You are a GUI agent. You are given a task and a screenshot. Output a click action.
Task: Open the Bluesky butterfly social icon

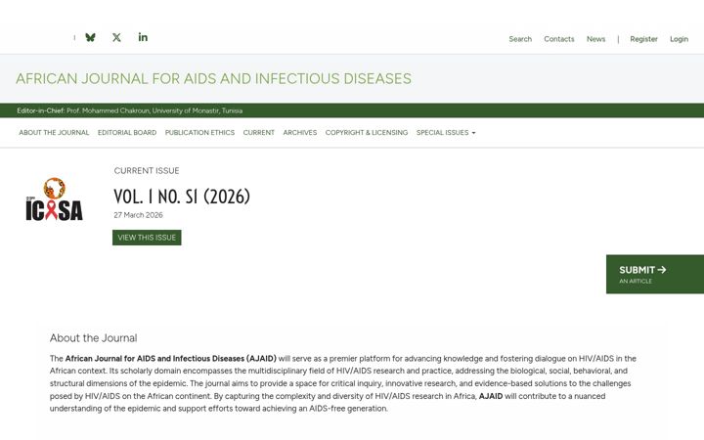(x=90, y=38)
